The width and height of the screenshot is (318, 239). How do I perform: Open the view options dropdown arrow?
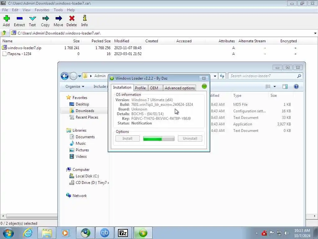click(x=275, y=87)
